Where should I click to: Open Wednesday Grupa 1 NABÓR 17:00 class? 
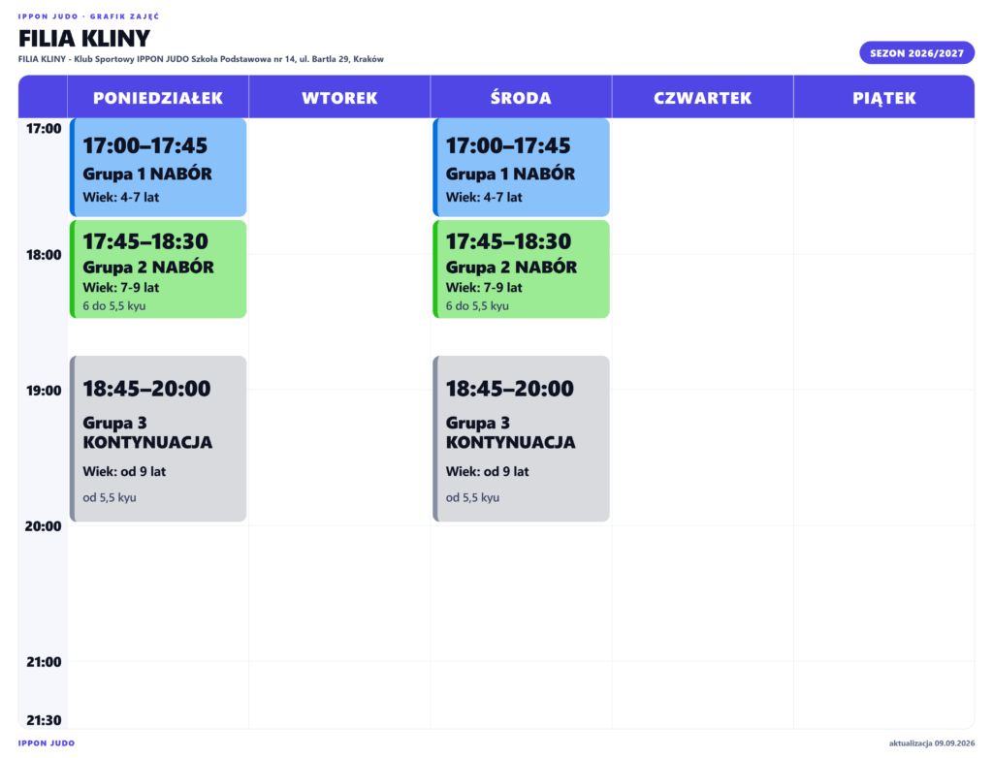(521, 168)
